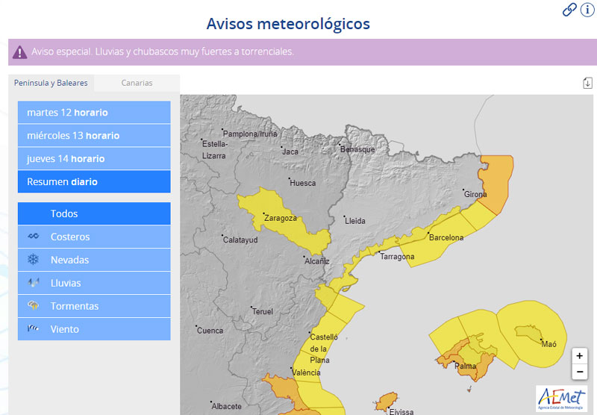Select Resumen diario view

pos(94,182)
